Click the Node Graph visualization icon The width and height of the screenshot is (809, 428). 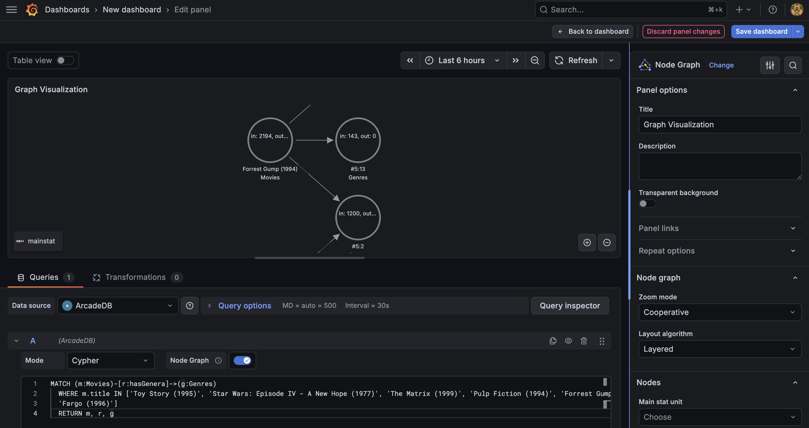click(x=645, y=65)
